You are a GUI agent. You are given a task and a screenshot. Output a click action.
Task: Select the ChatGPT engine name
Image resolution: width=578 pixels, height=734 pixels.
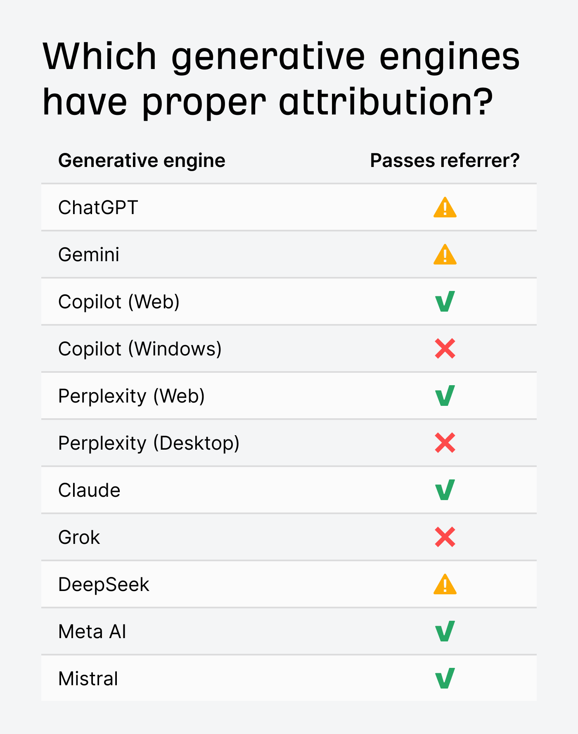tap(98, 207)
